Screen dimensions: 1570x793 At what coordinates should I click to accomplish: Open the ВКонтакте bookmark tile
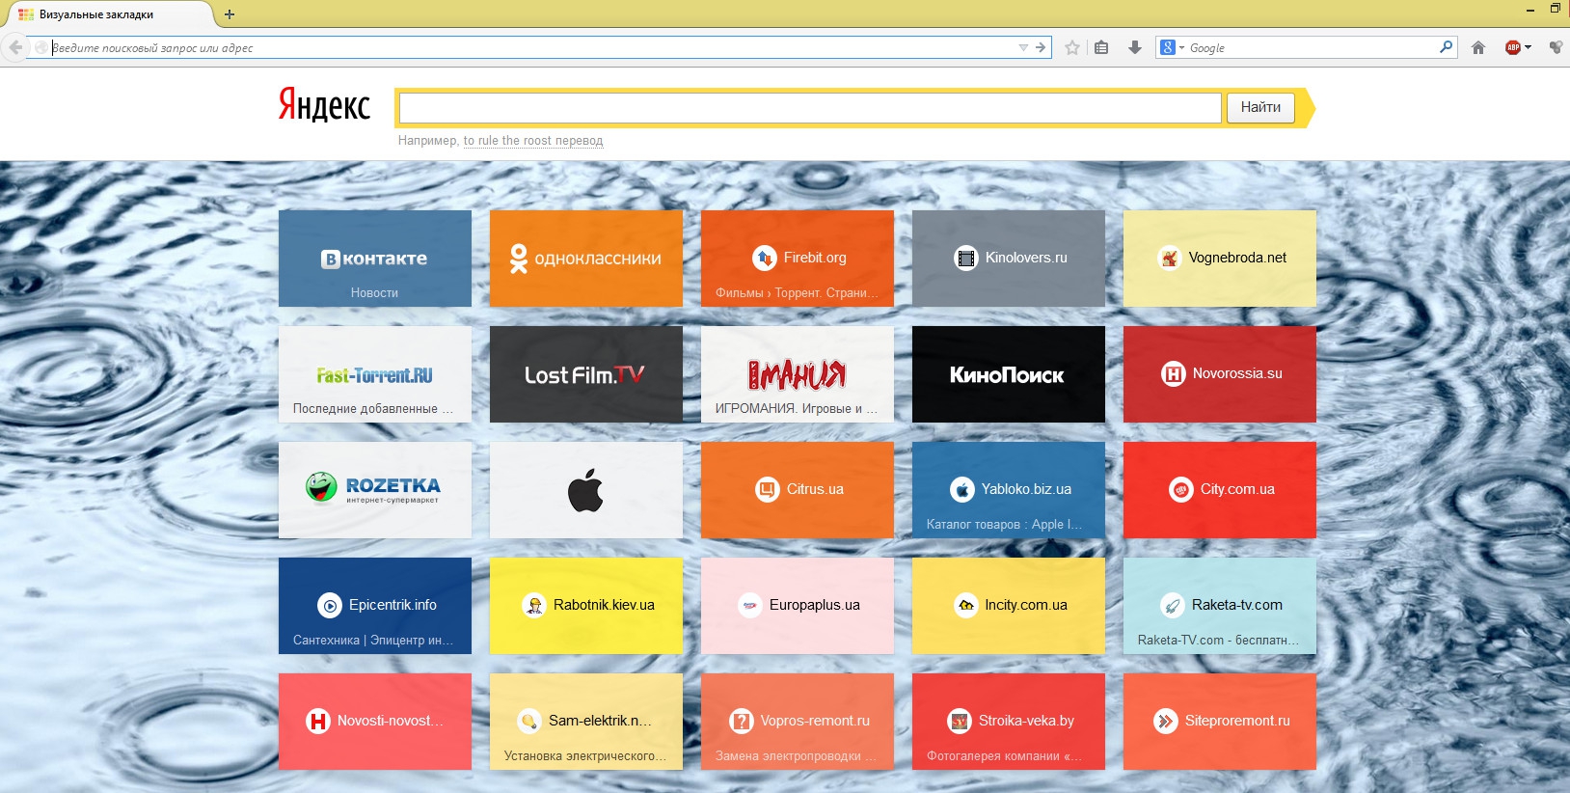[375, 259]
